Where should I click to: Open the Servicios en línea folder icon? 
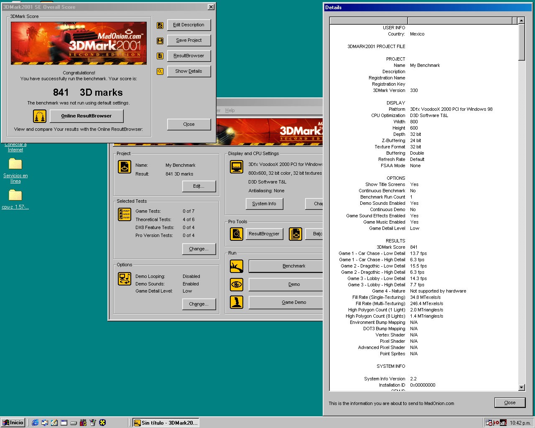pyautogui.click(x=15, y=164)
